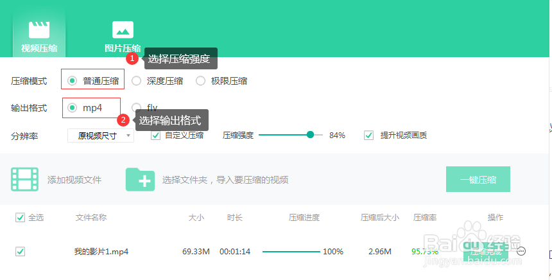Choose flv output format
This screenshot has width=552, height=280.
click(x=136, y=108)
